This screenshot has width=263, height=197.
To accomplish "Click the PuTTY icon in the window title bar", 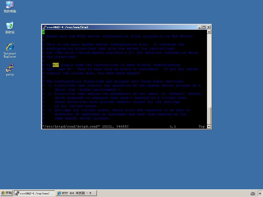I will coord(44,27).
